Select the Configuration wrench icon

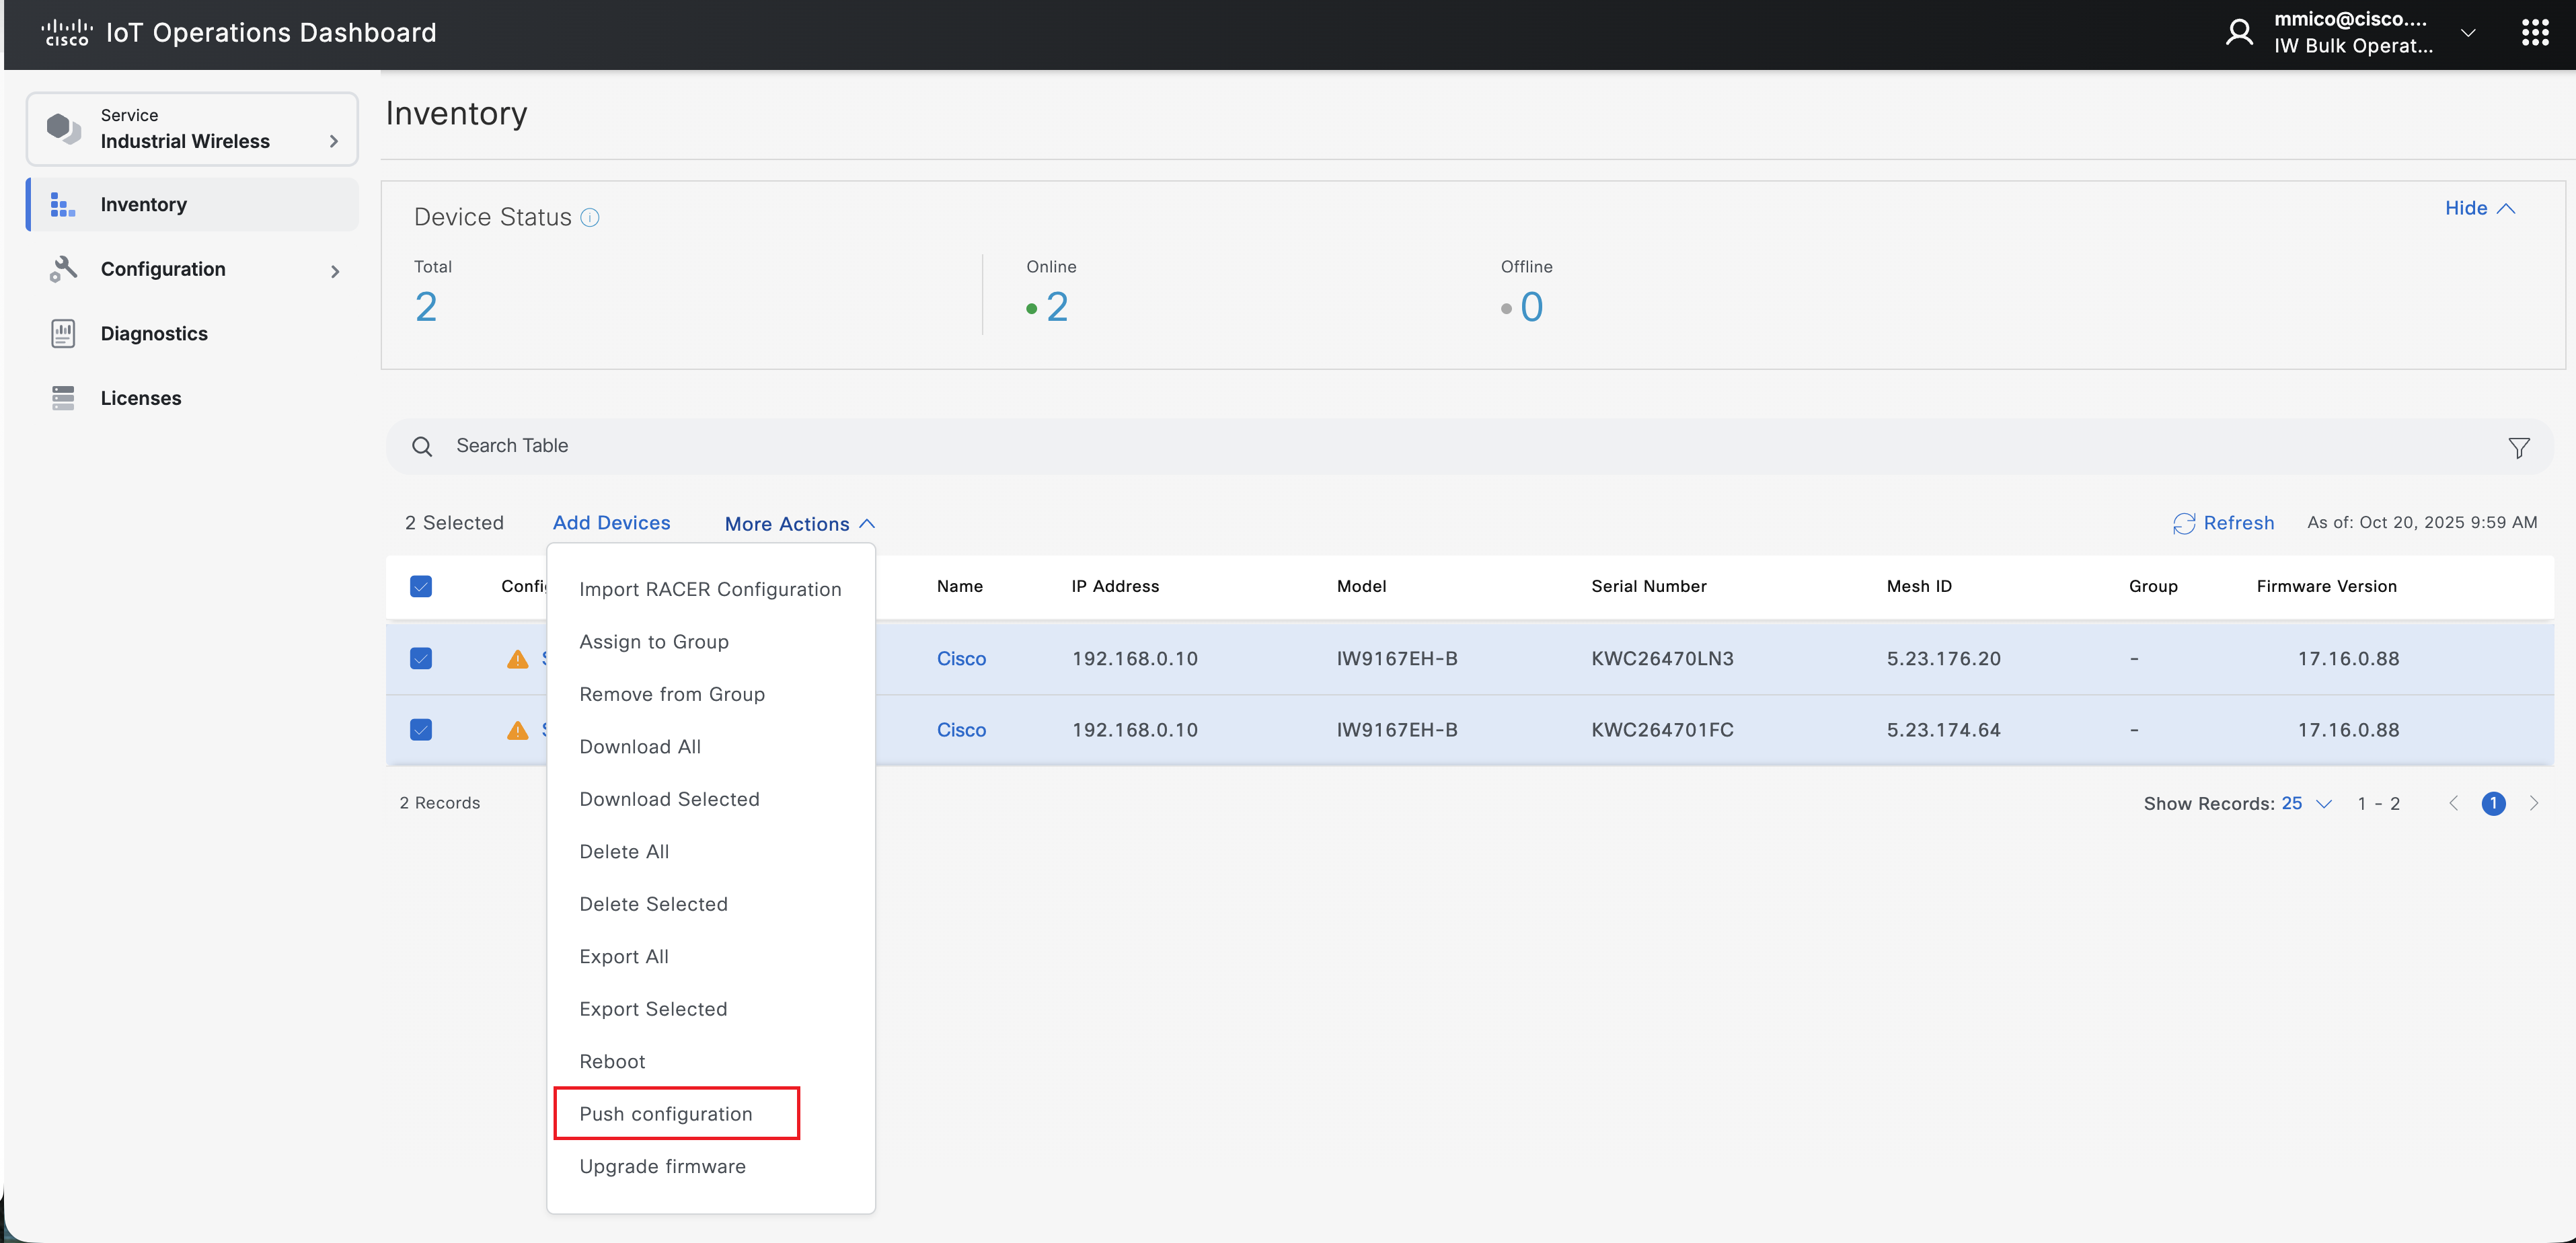pos(63,269)
